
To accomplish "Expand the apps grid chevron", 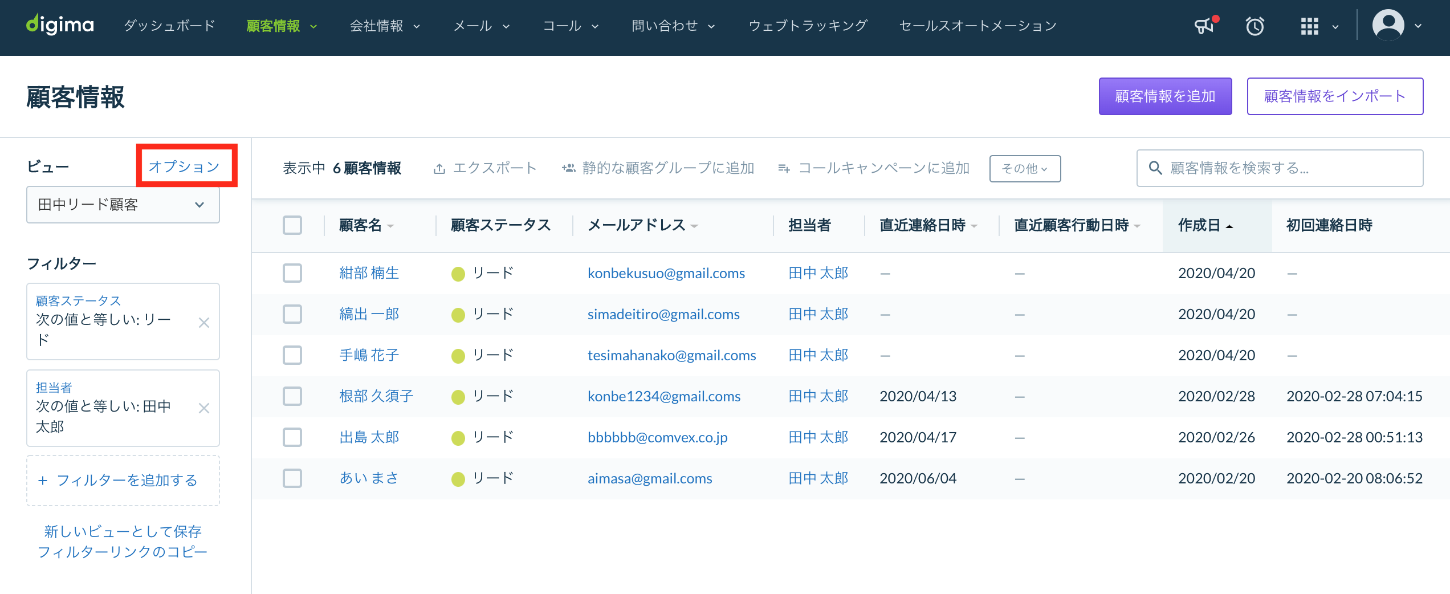I will pyautogui.click(x=1335, y=26).
